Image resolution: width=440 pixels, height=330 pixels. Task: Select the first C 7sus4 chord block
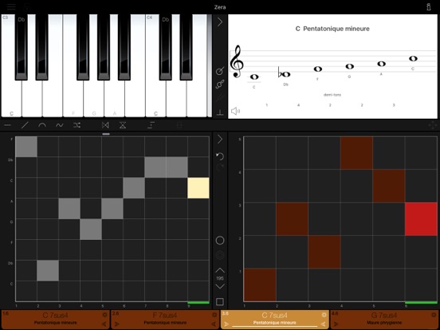point(55,319)
